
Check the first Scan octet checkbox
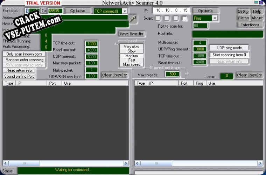tap(158, 18)
